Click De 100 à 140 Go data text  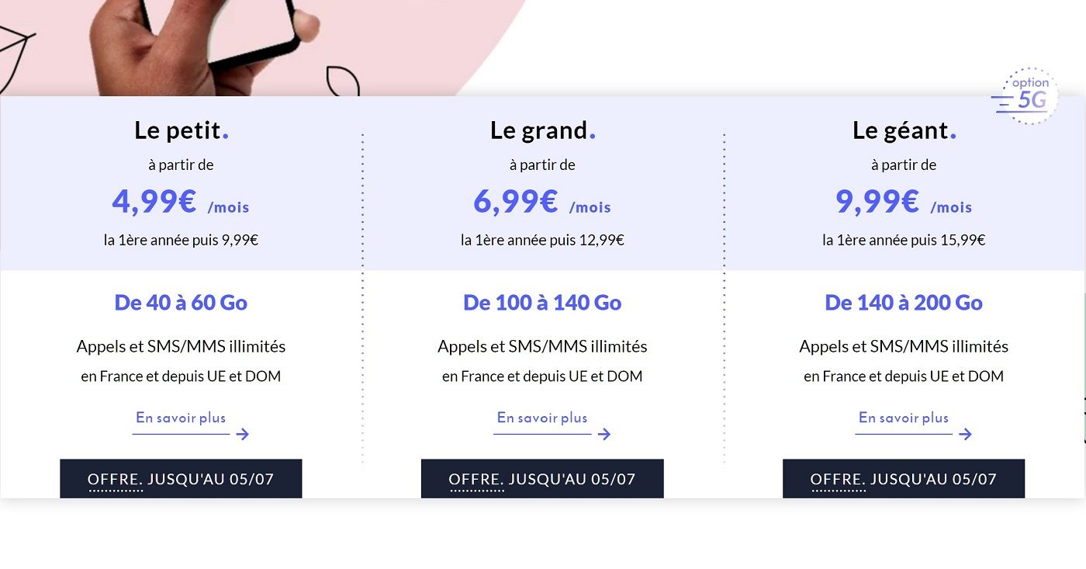(542, 303)
